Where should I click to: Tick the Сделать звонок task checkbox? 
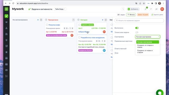coord(79,25)
